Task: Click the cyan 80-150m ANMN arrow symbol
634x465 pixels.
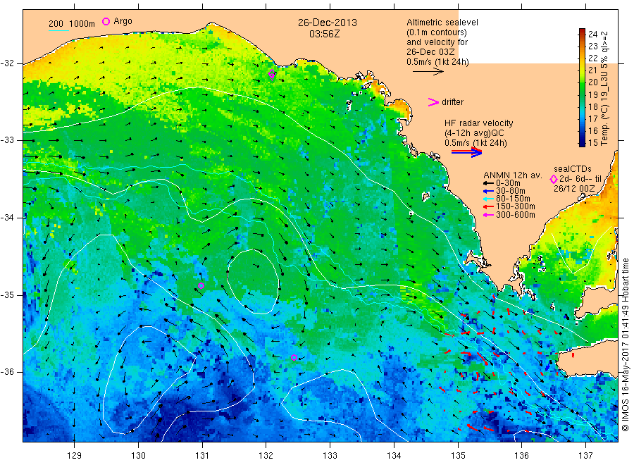Action: tap(488, 199)
